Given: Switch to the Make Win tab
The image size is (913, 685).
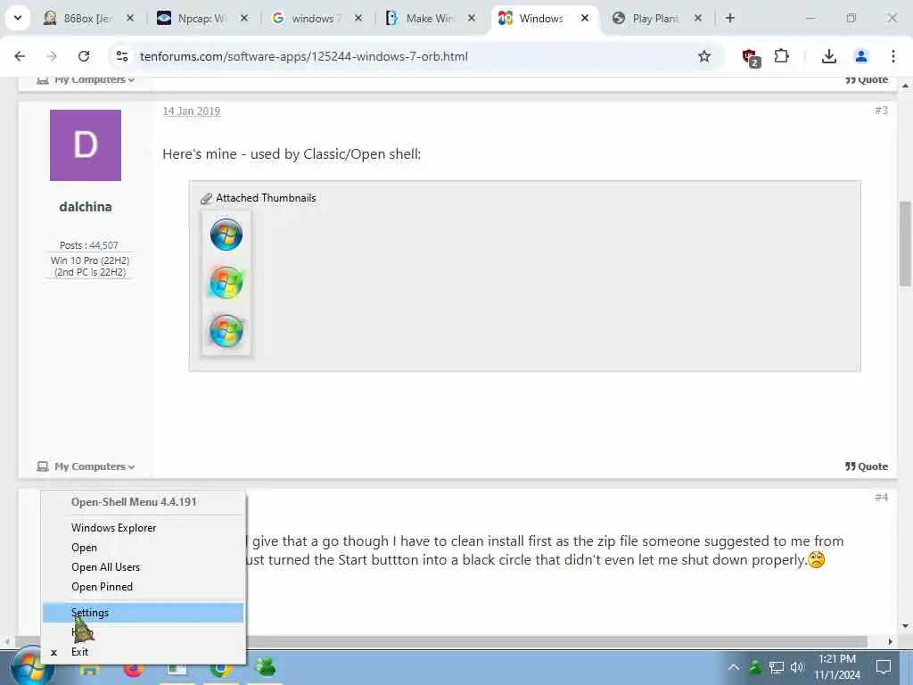Looking at the screenshot, I should pyautogui.click(x=430, y=19).
